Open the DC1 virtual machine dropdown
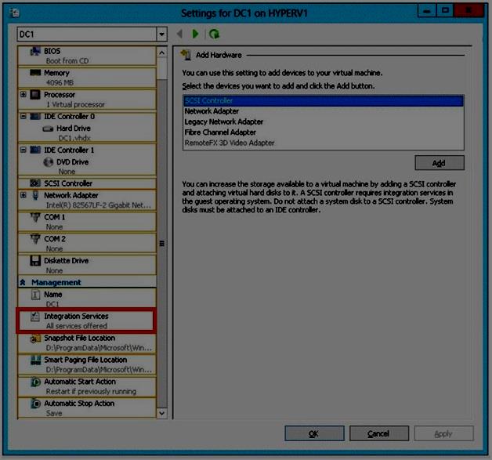The image size is (492, 460). [161, 34]
